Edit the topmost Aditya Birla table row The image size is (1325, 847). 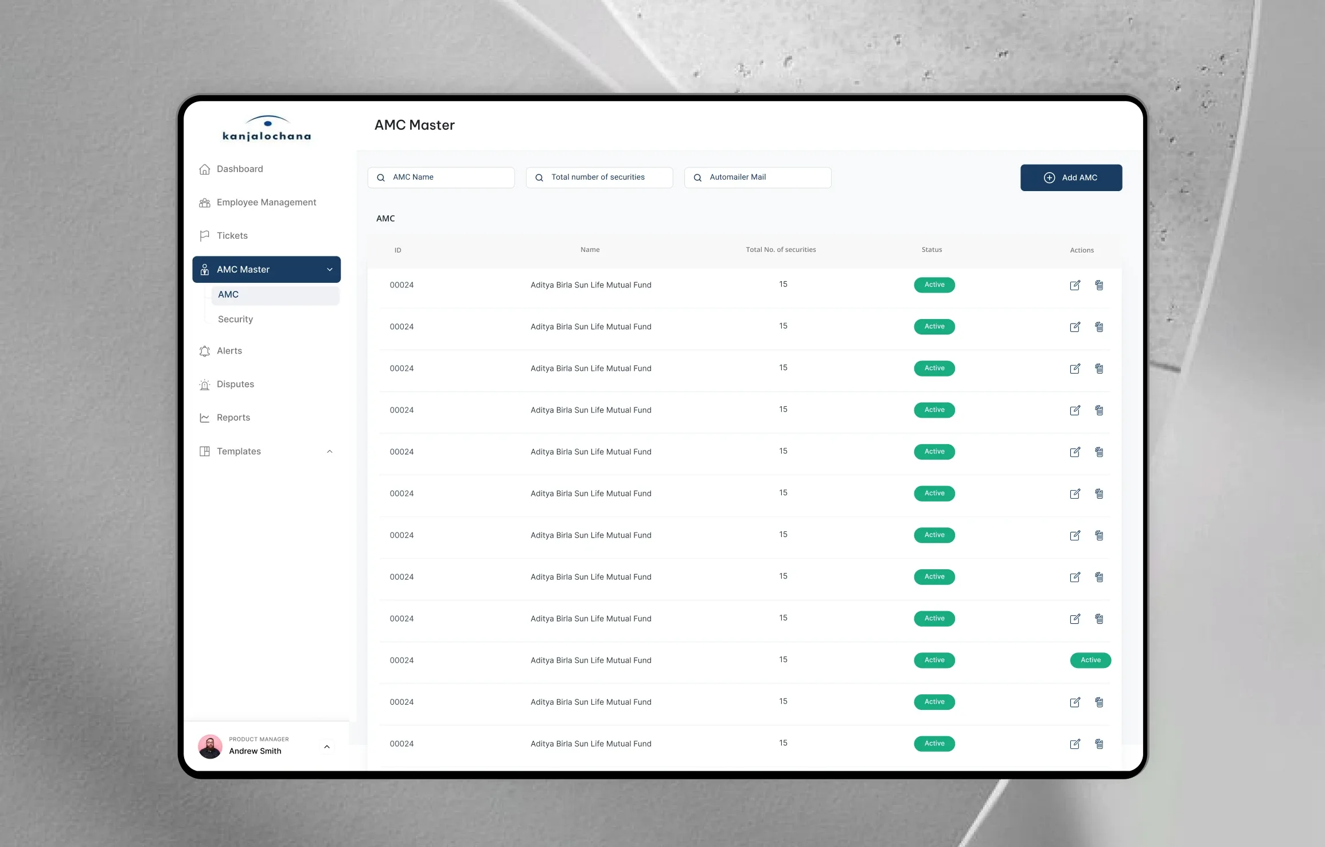click(x=1075, y=285)
